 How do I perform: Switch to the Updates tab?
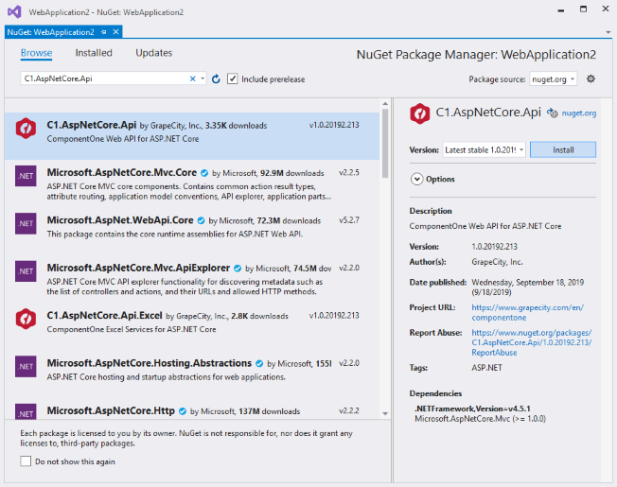click(x=153, y=53)
